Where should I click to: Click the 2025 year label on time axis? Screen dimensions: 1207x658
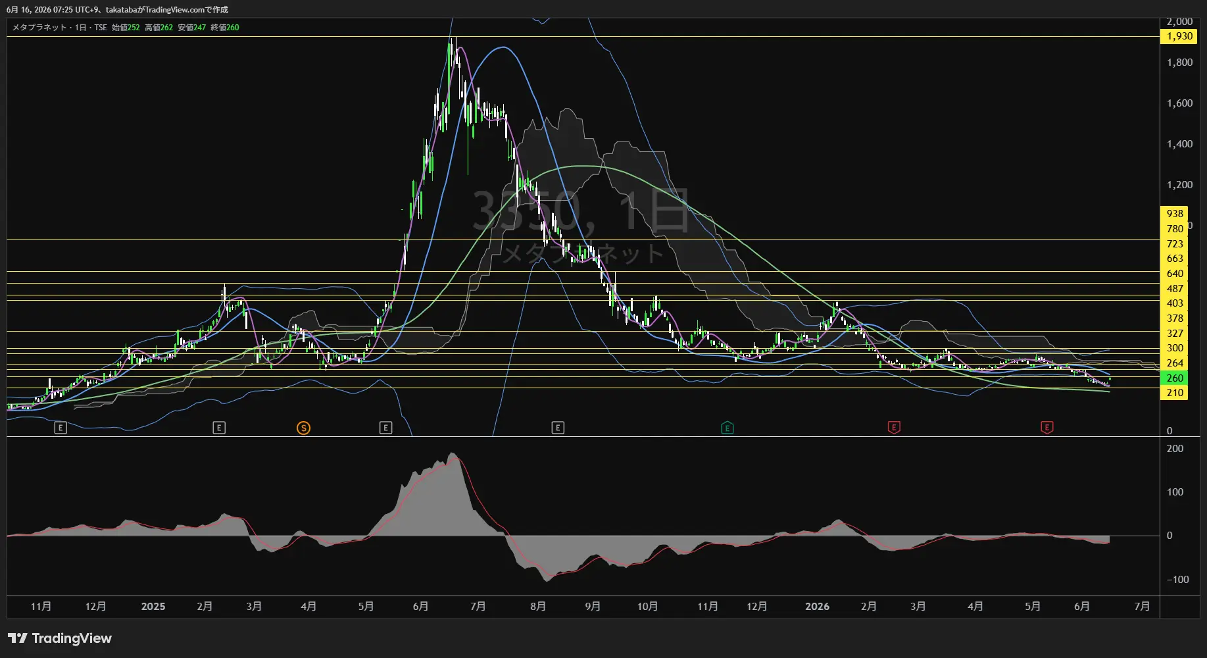(153, 607)
